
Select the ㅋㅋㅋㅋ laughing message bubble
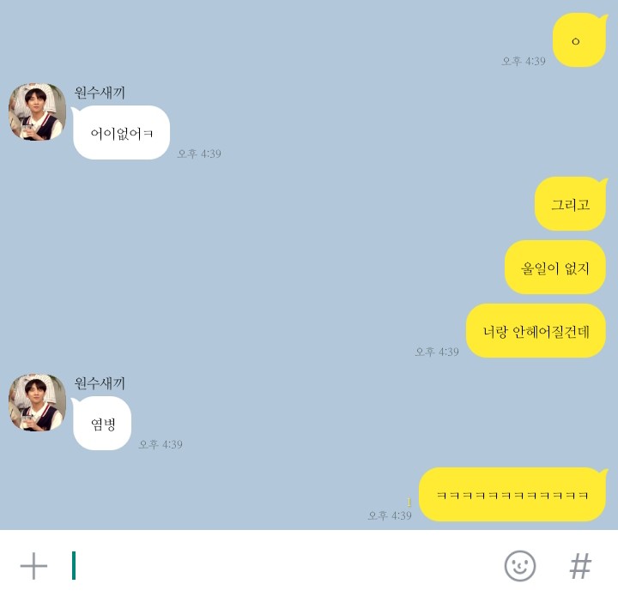(x=512, y=495)
